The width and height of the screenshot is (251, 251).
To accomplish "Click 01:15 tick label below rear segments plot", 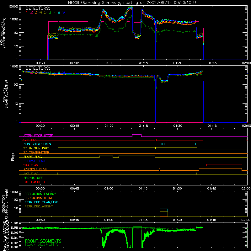I will click(x=143, y=126).
